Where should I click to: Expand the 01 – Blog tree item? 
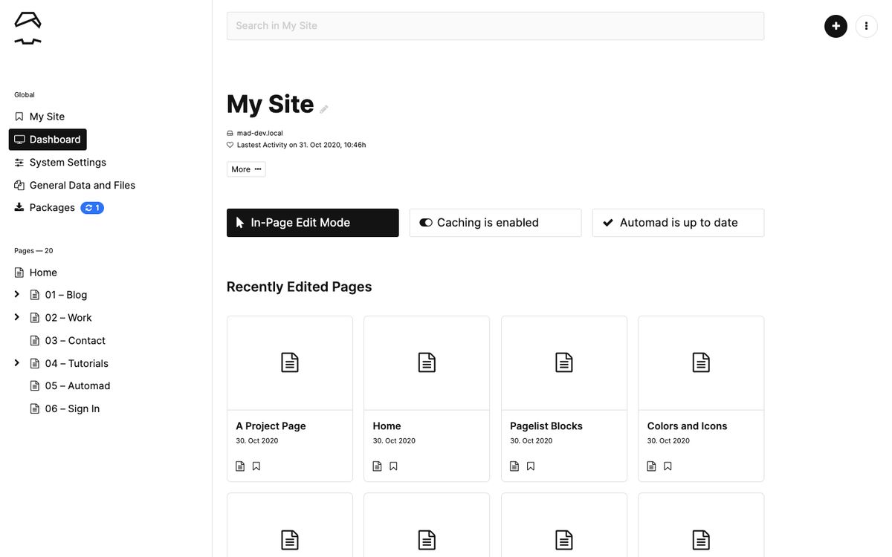click(16, 294)
